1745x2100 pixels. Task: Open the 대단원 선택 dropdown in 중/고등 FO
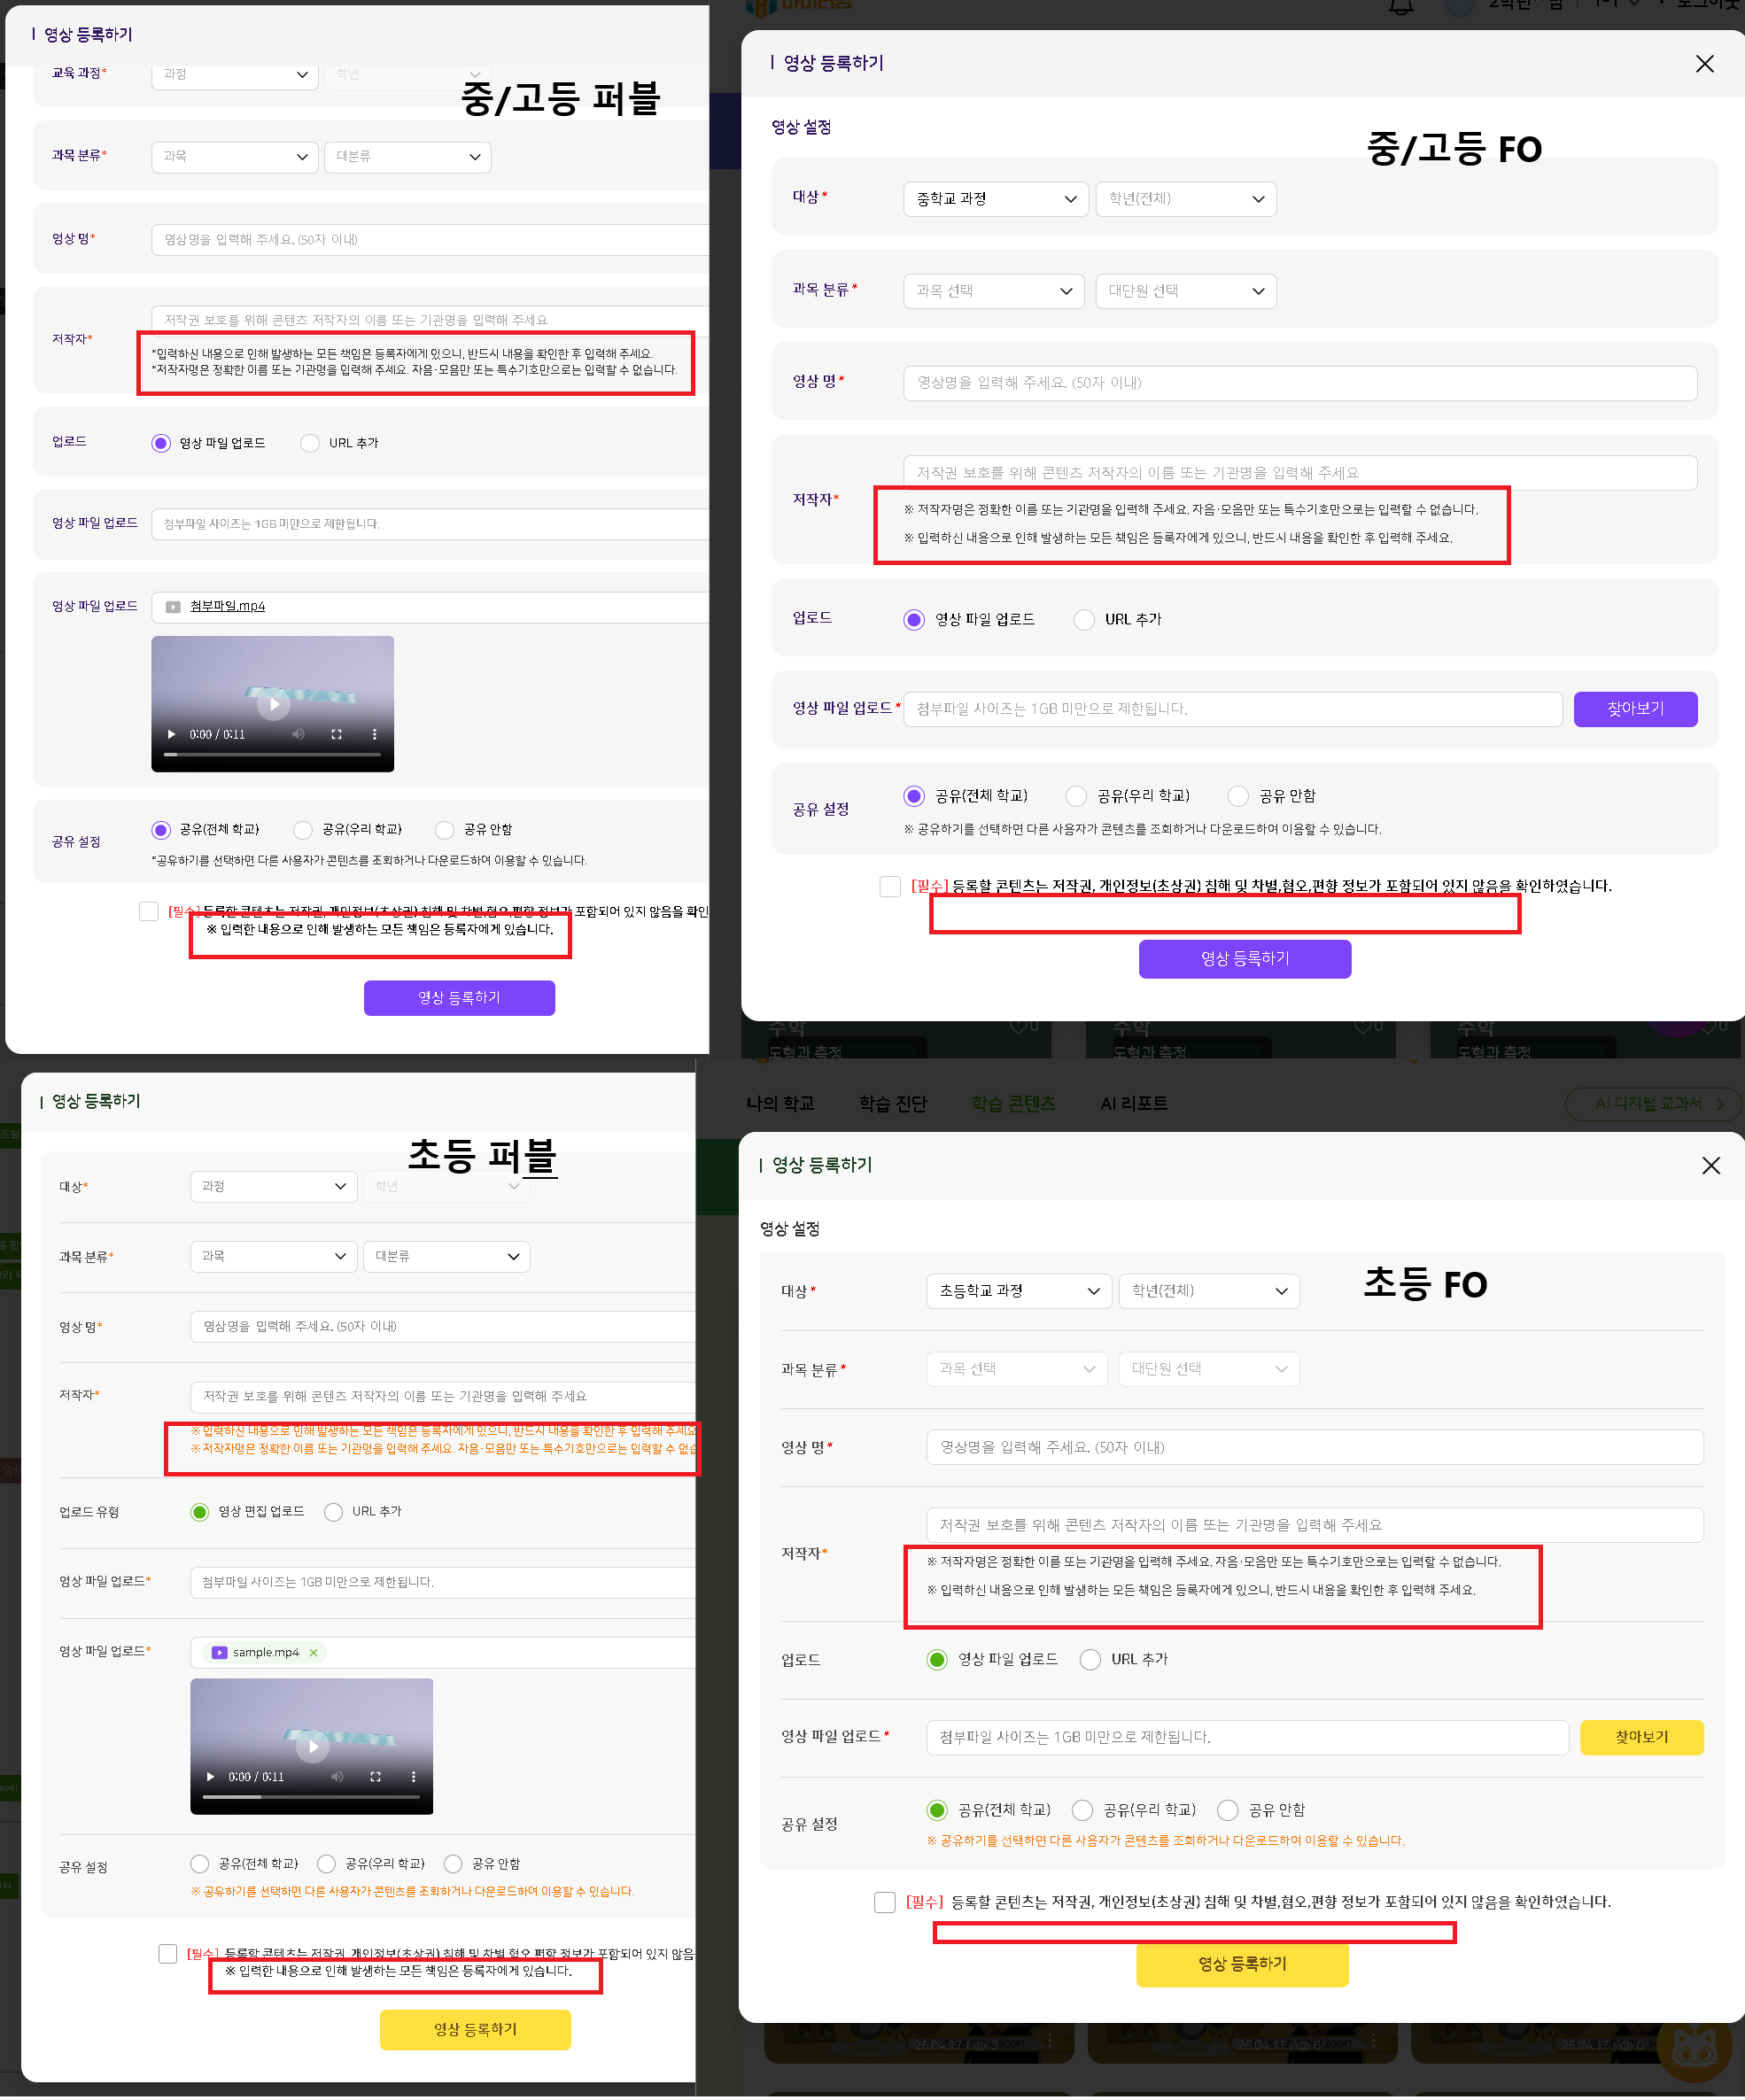(x=1185, y=291)
